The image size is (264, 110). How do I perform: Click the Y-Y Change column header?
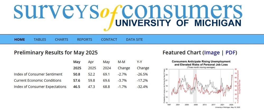143,65
